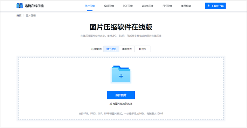
Task: Click the 压缩模式 label
Action: [96, 49]
